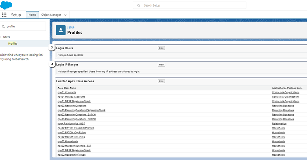Expand the Object Manager tab dropdown arrow
307x160 pixels.
tap(65, 15)
